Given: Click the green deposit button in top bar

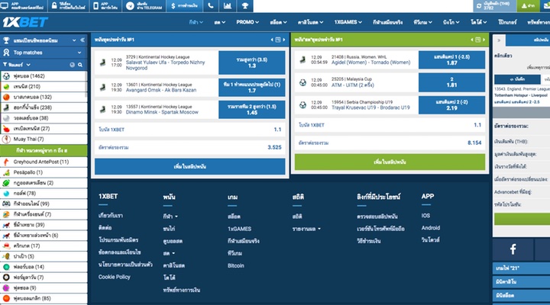Looking at the screenshot, I should (x=528, y=5).
